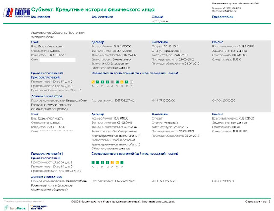
Task: Select the gray dash payment square
Action: tap(112, 82)
